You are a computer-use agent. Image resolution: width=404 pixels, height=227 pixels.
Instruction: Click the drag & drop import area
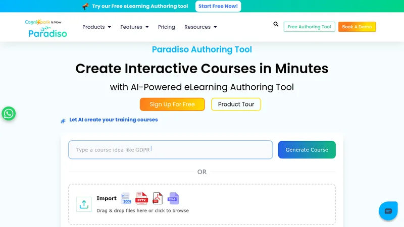tap(202, 204)
